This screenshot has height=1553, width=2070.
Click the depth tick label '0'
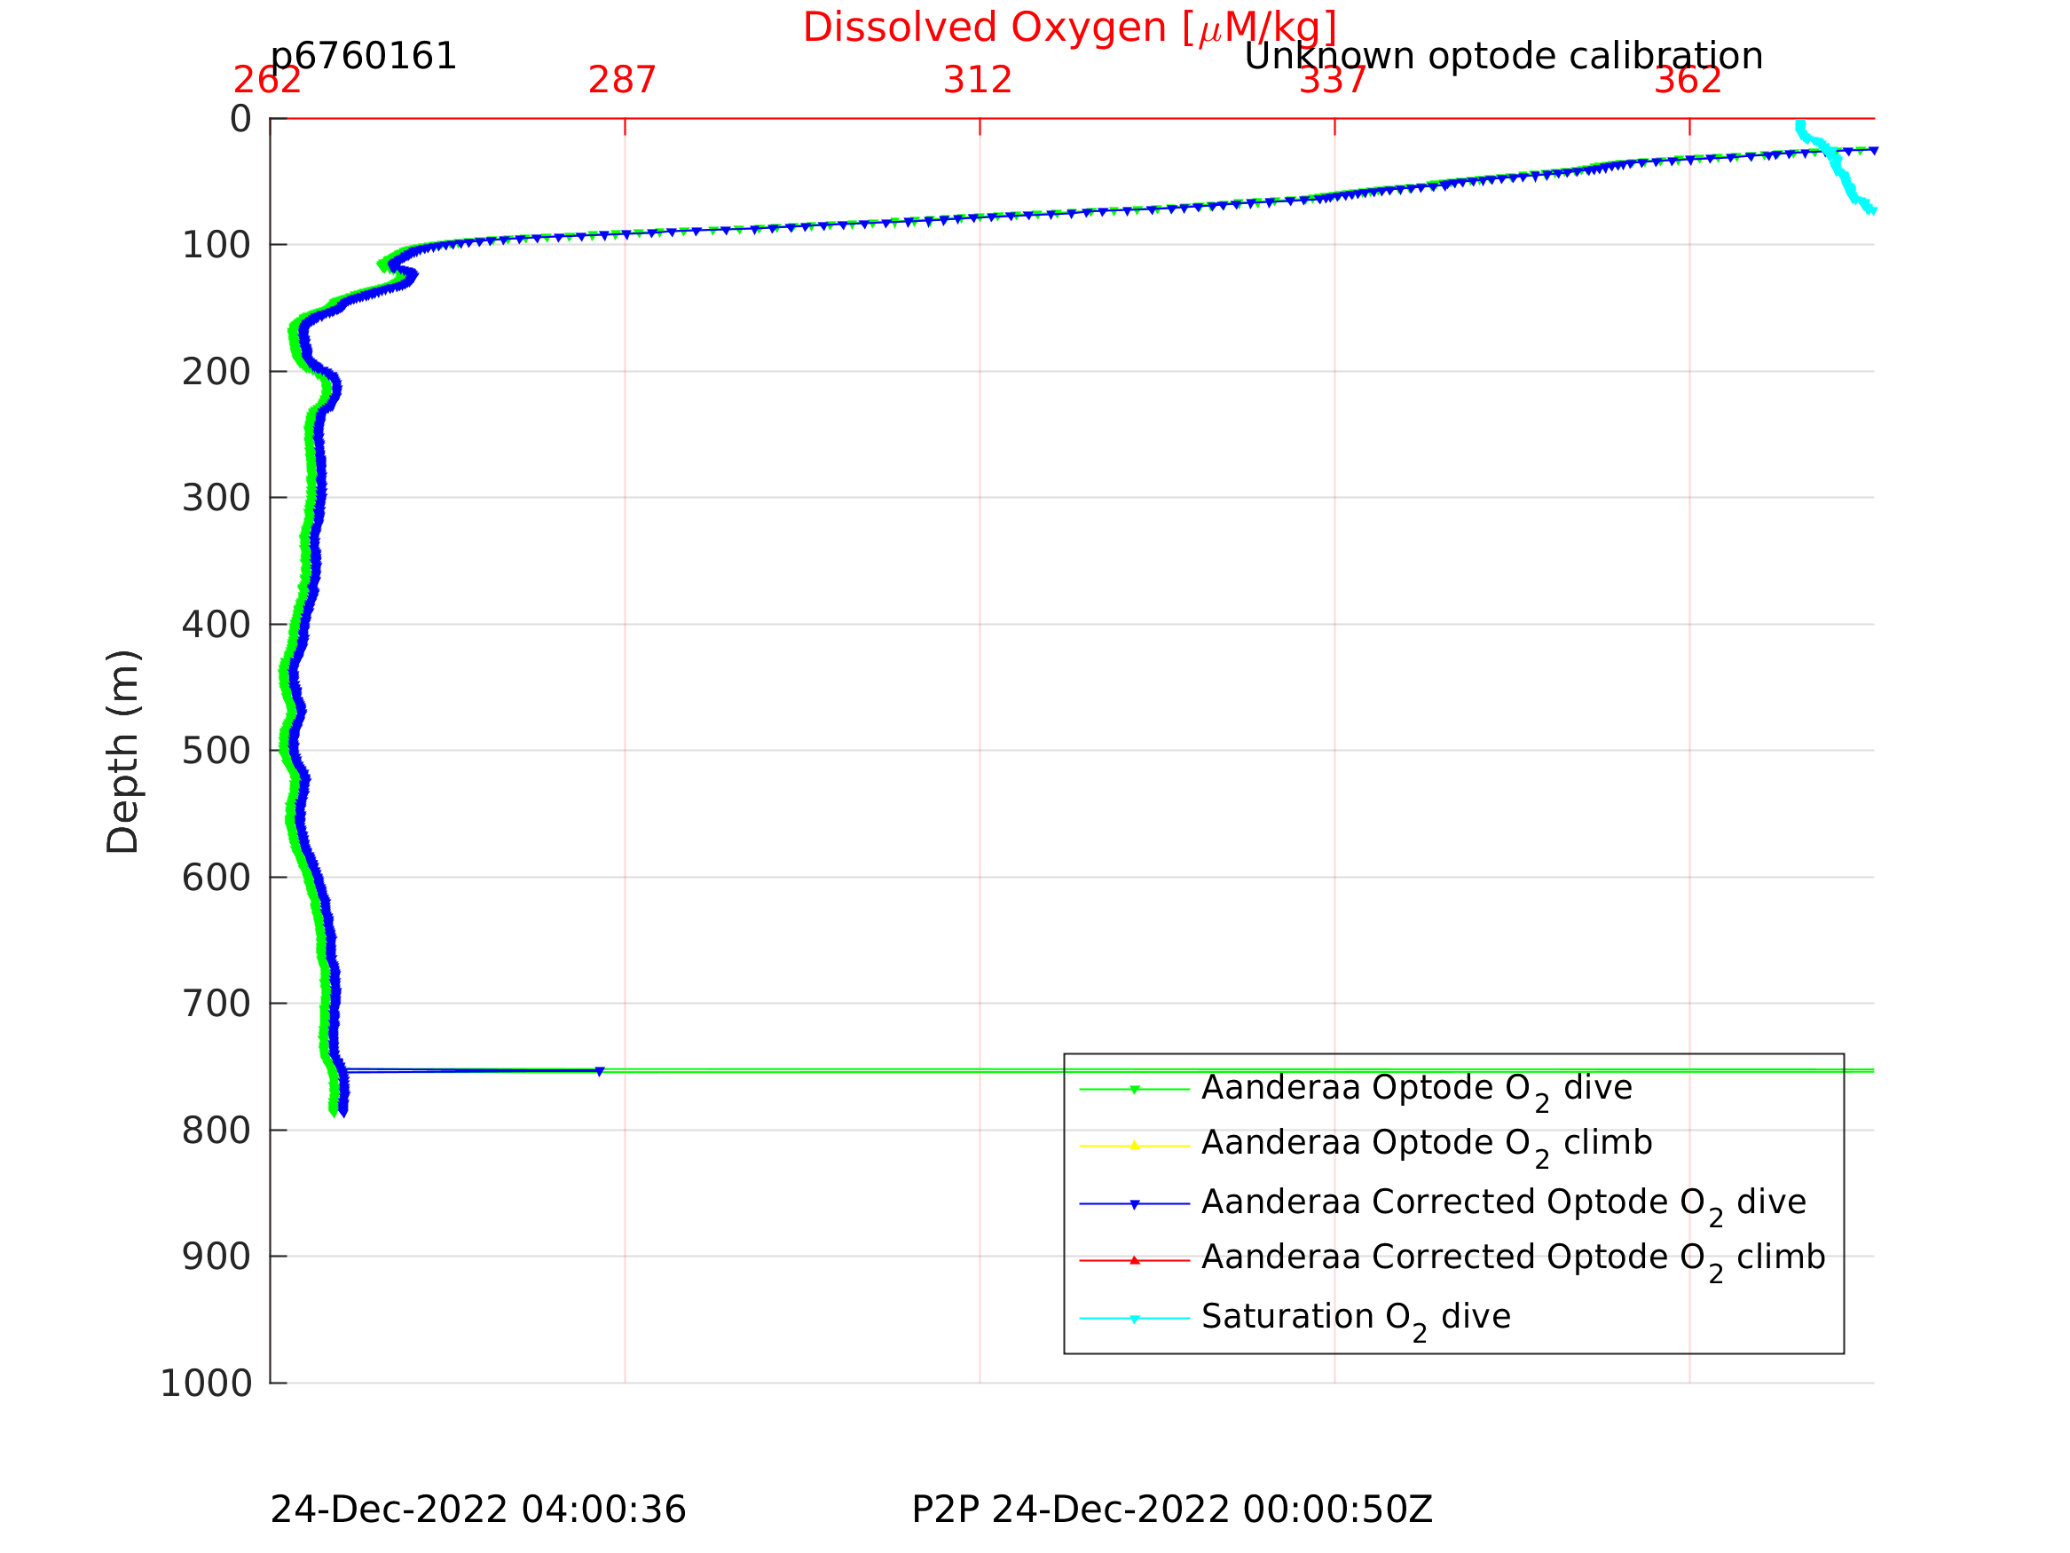pos(240,119)
